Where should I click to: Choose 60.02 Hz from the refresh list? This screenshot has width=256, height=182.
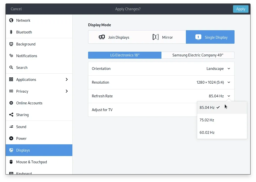207,132
